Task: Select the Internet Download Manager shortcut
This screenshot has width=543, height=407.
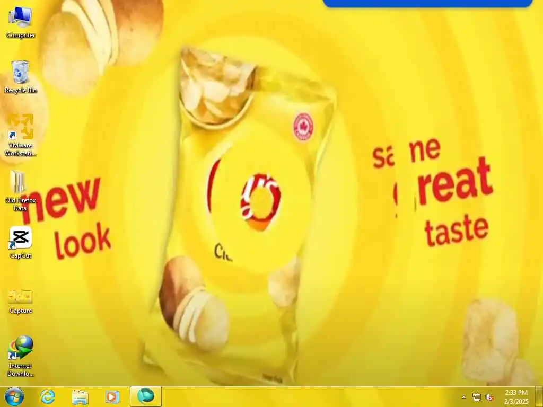Action: coord(21,356)
